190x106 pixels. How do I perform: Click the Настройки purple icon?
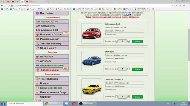coord(37,13)
